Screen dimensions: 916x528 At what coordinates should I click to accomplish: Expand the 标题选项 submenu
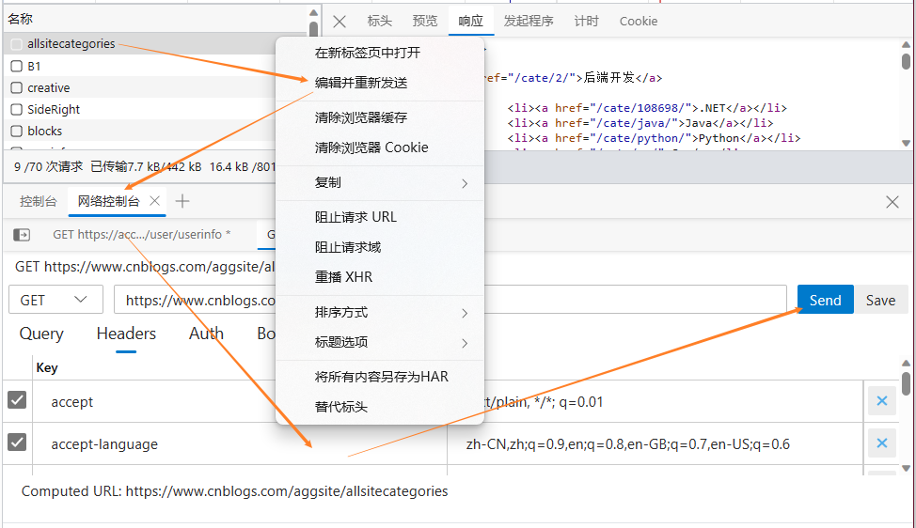click(380, 342)
